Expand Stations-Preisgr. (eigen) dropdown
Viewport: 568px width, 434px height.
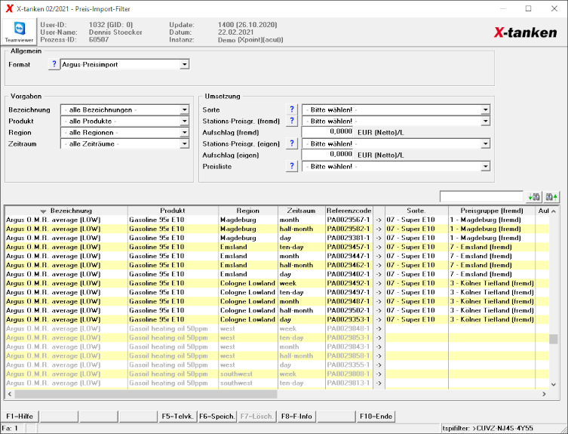tap(486, 143)
